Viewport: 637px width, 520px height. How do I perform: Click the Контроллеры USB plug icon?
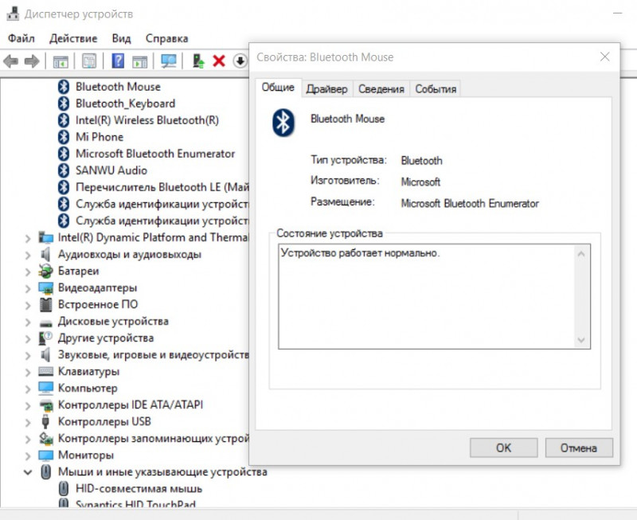tap(45, 422)
